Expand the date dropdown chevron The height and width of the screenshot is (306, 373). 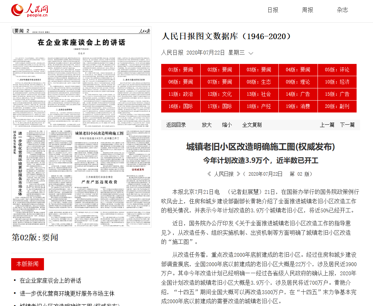(251, 53)
